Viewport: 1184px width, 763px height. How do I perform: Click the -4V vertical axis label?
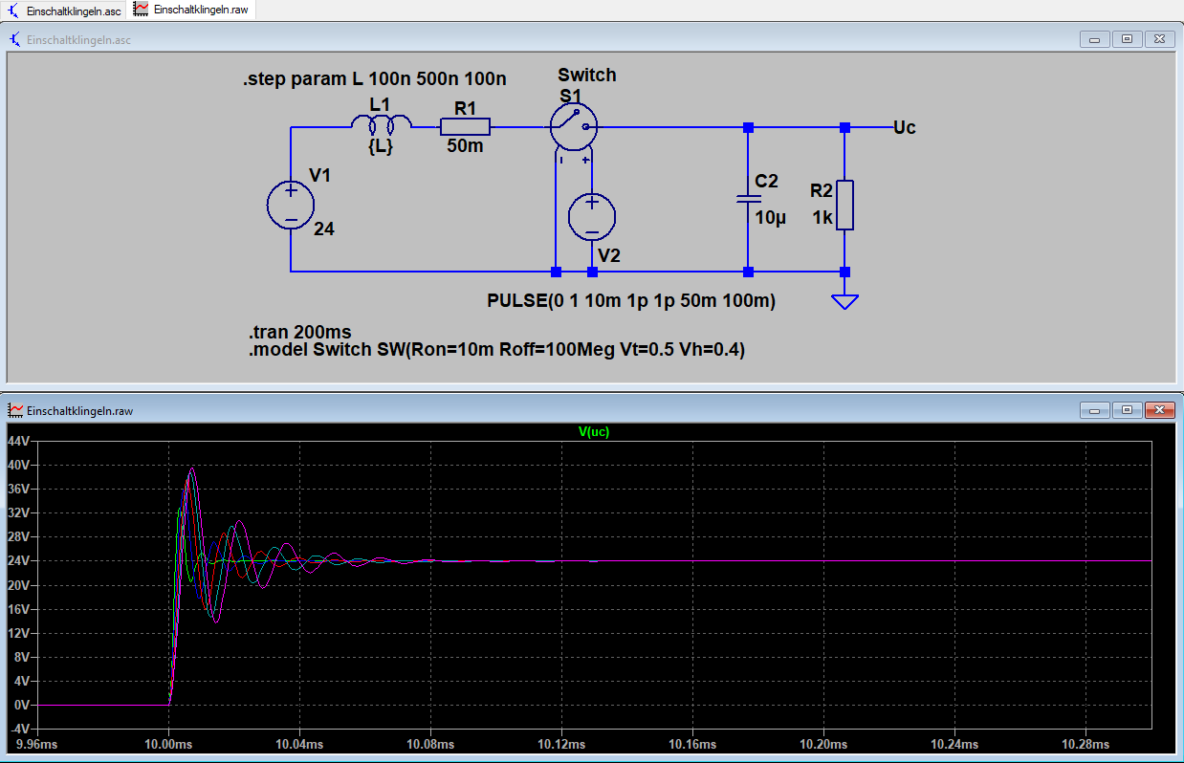pos(18,729)
